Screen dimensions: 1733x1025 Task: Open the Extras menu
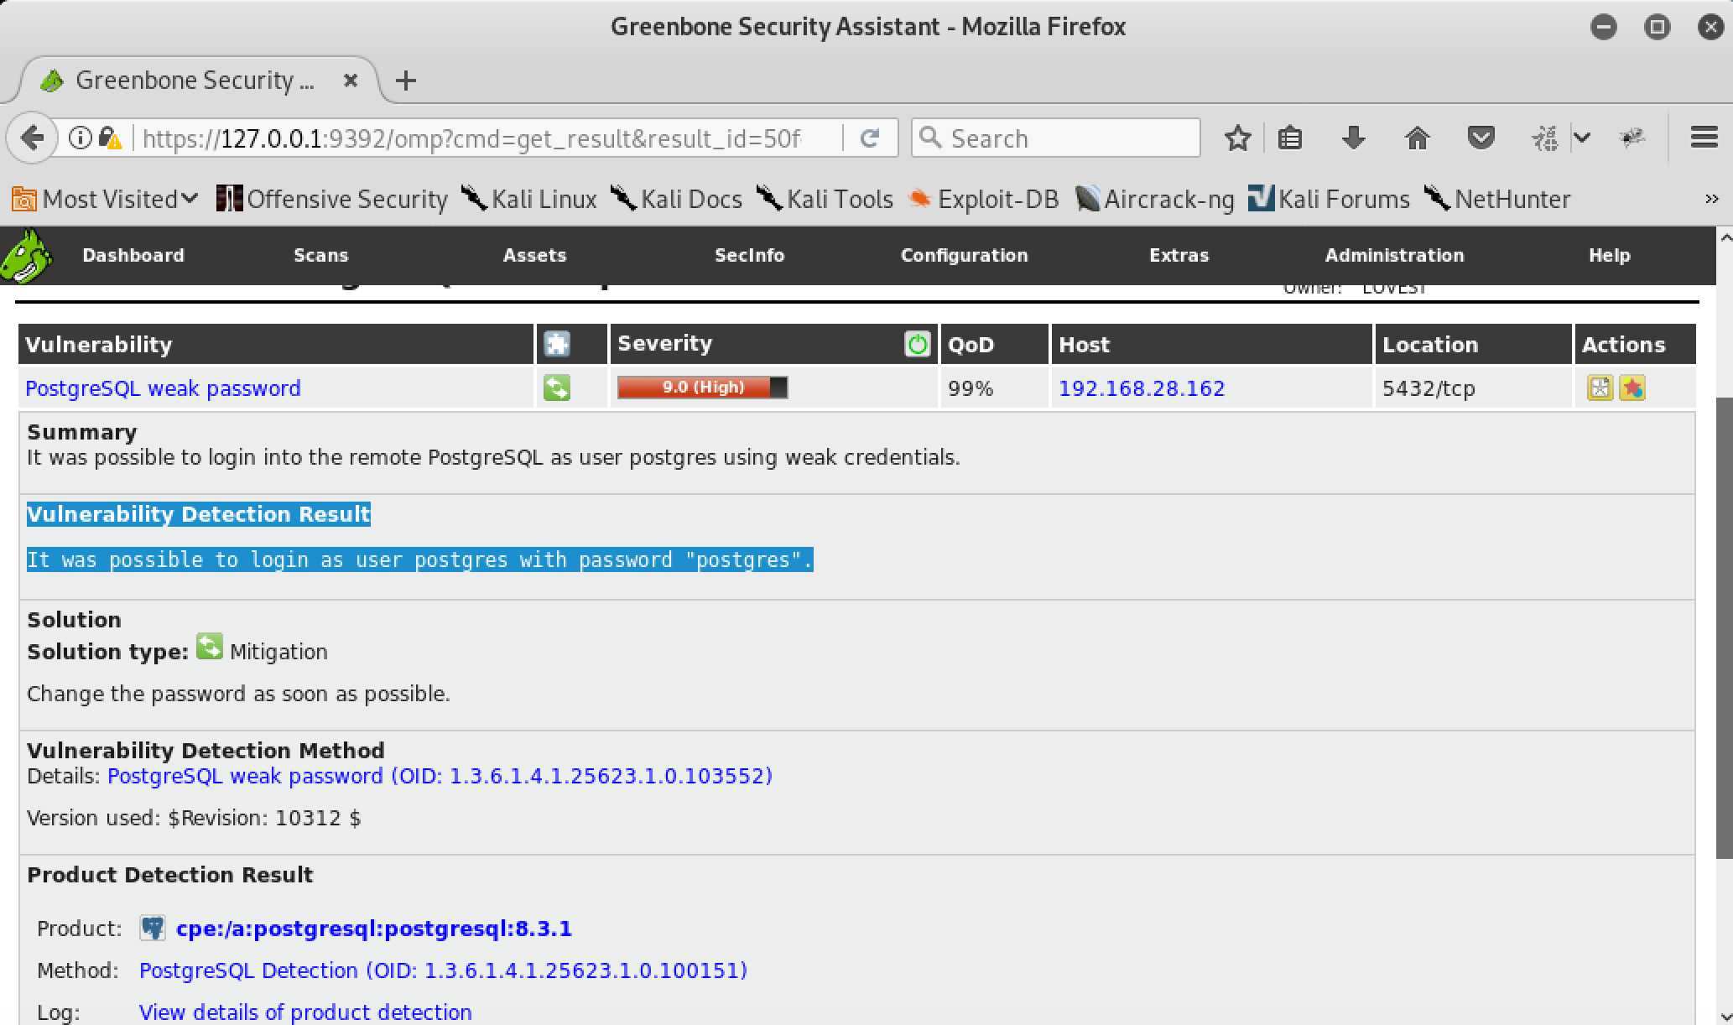[x=1179, y=255]
